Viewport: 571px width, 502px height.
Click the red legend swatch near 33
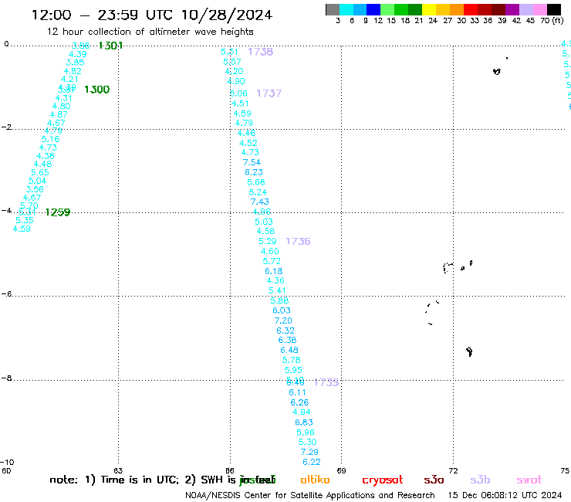471,9
